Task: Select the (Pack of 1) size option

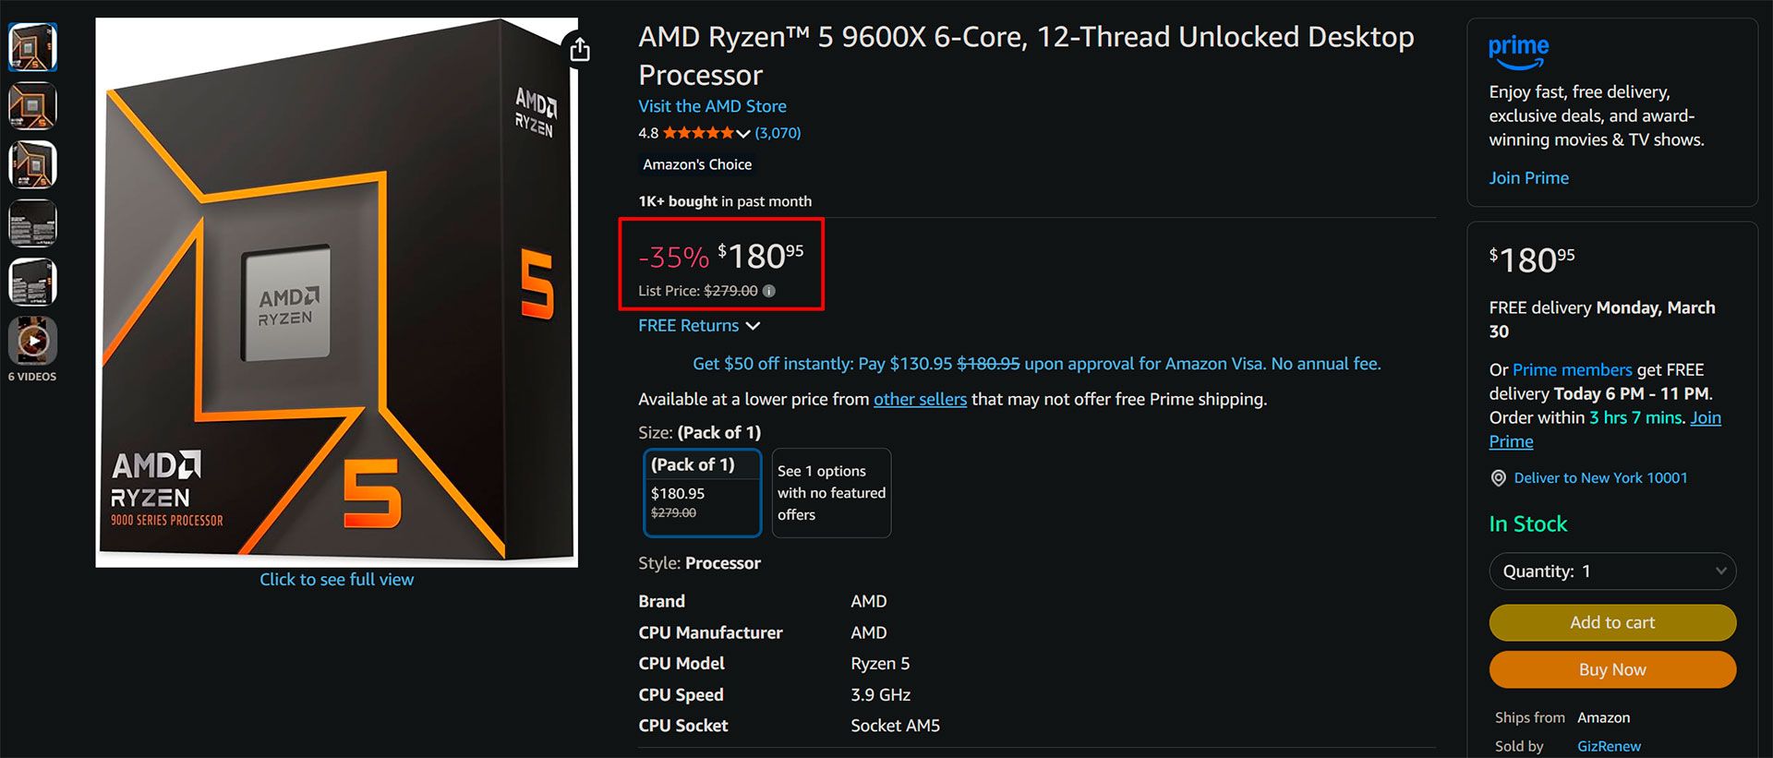Action: (x=702, y=493)
